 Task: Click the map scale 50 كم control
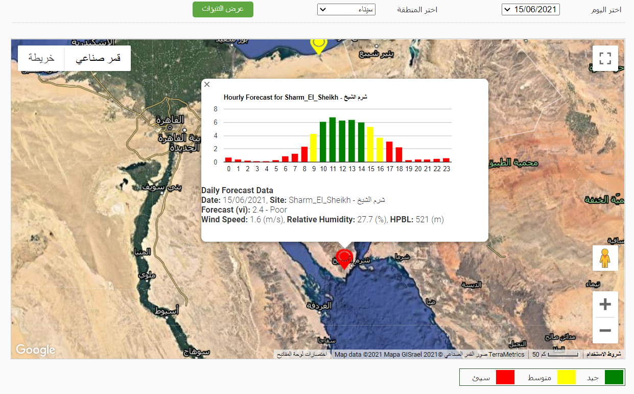click(555, 354)
